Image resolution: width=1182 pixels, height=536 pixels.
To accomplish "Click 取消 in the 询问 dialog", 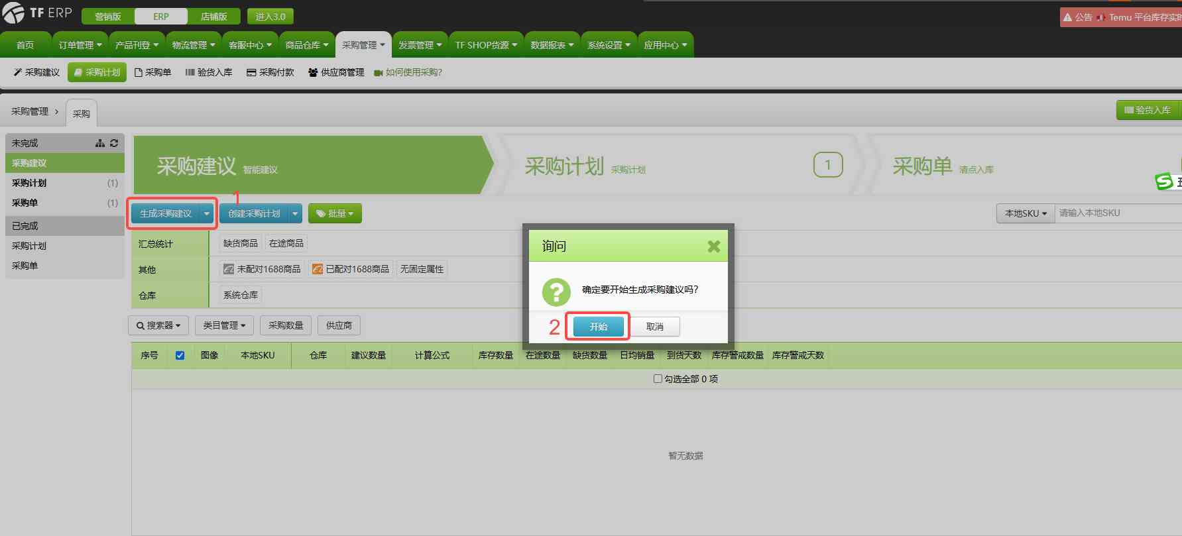I will click(654, 327).
